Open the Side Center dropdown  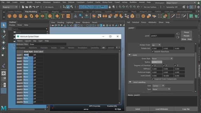pos(158,86)
